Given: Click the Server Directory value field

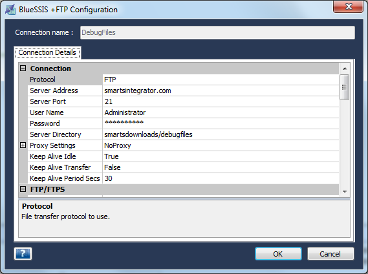Looking at the screenshot, I should point(221,134).
